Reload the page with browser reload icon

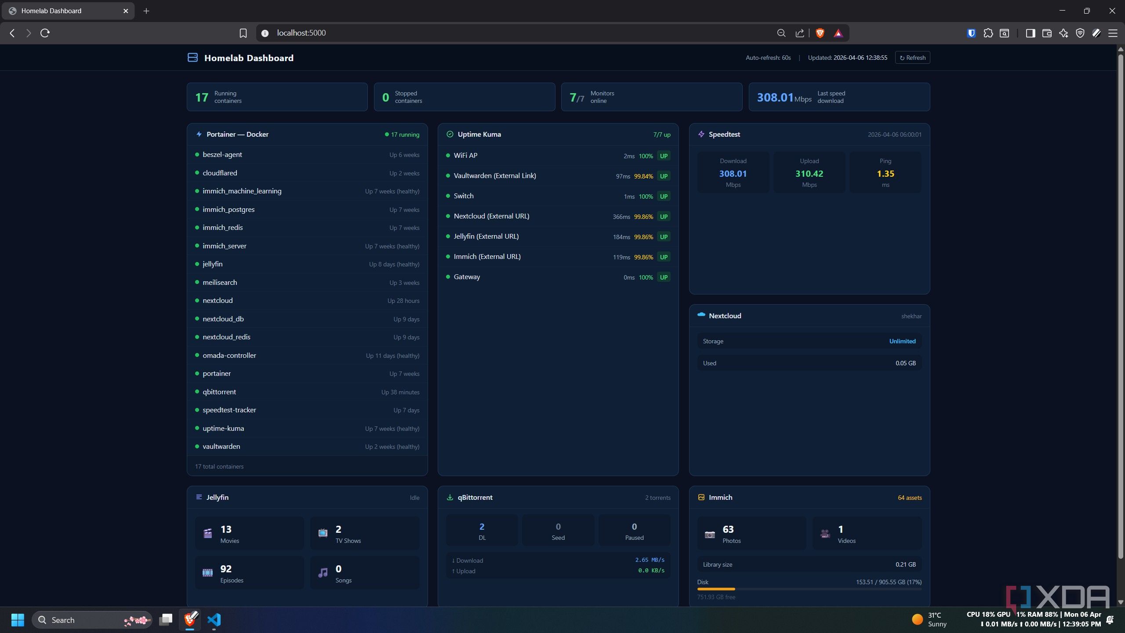click(x=45, y=33)
